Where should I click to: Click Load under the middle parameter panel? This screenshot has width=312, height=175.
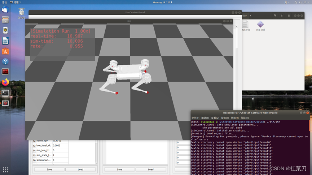[x=151, y=170]
